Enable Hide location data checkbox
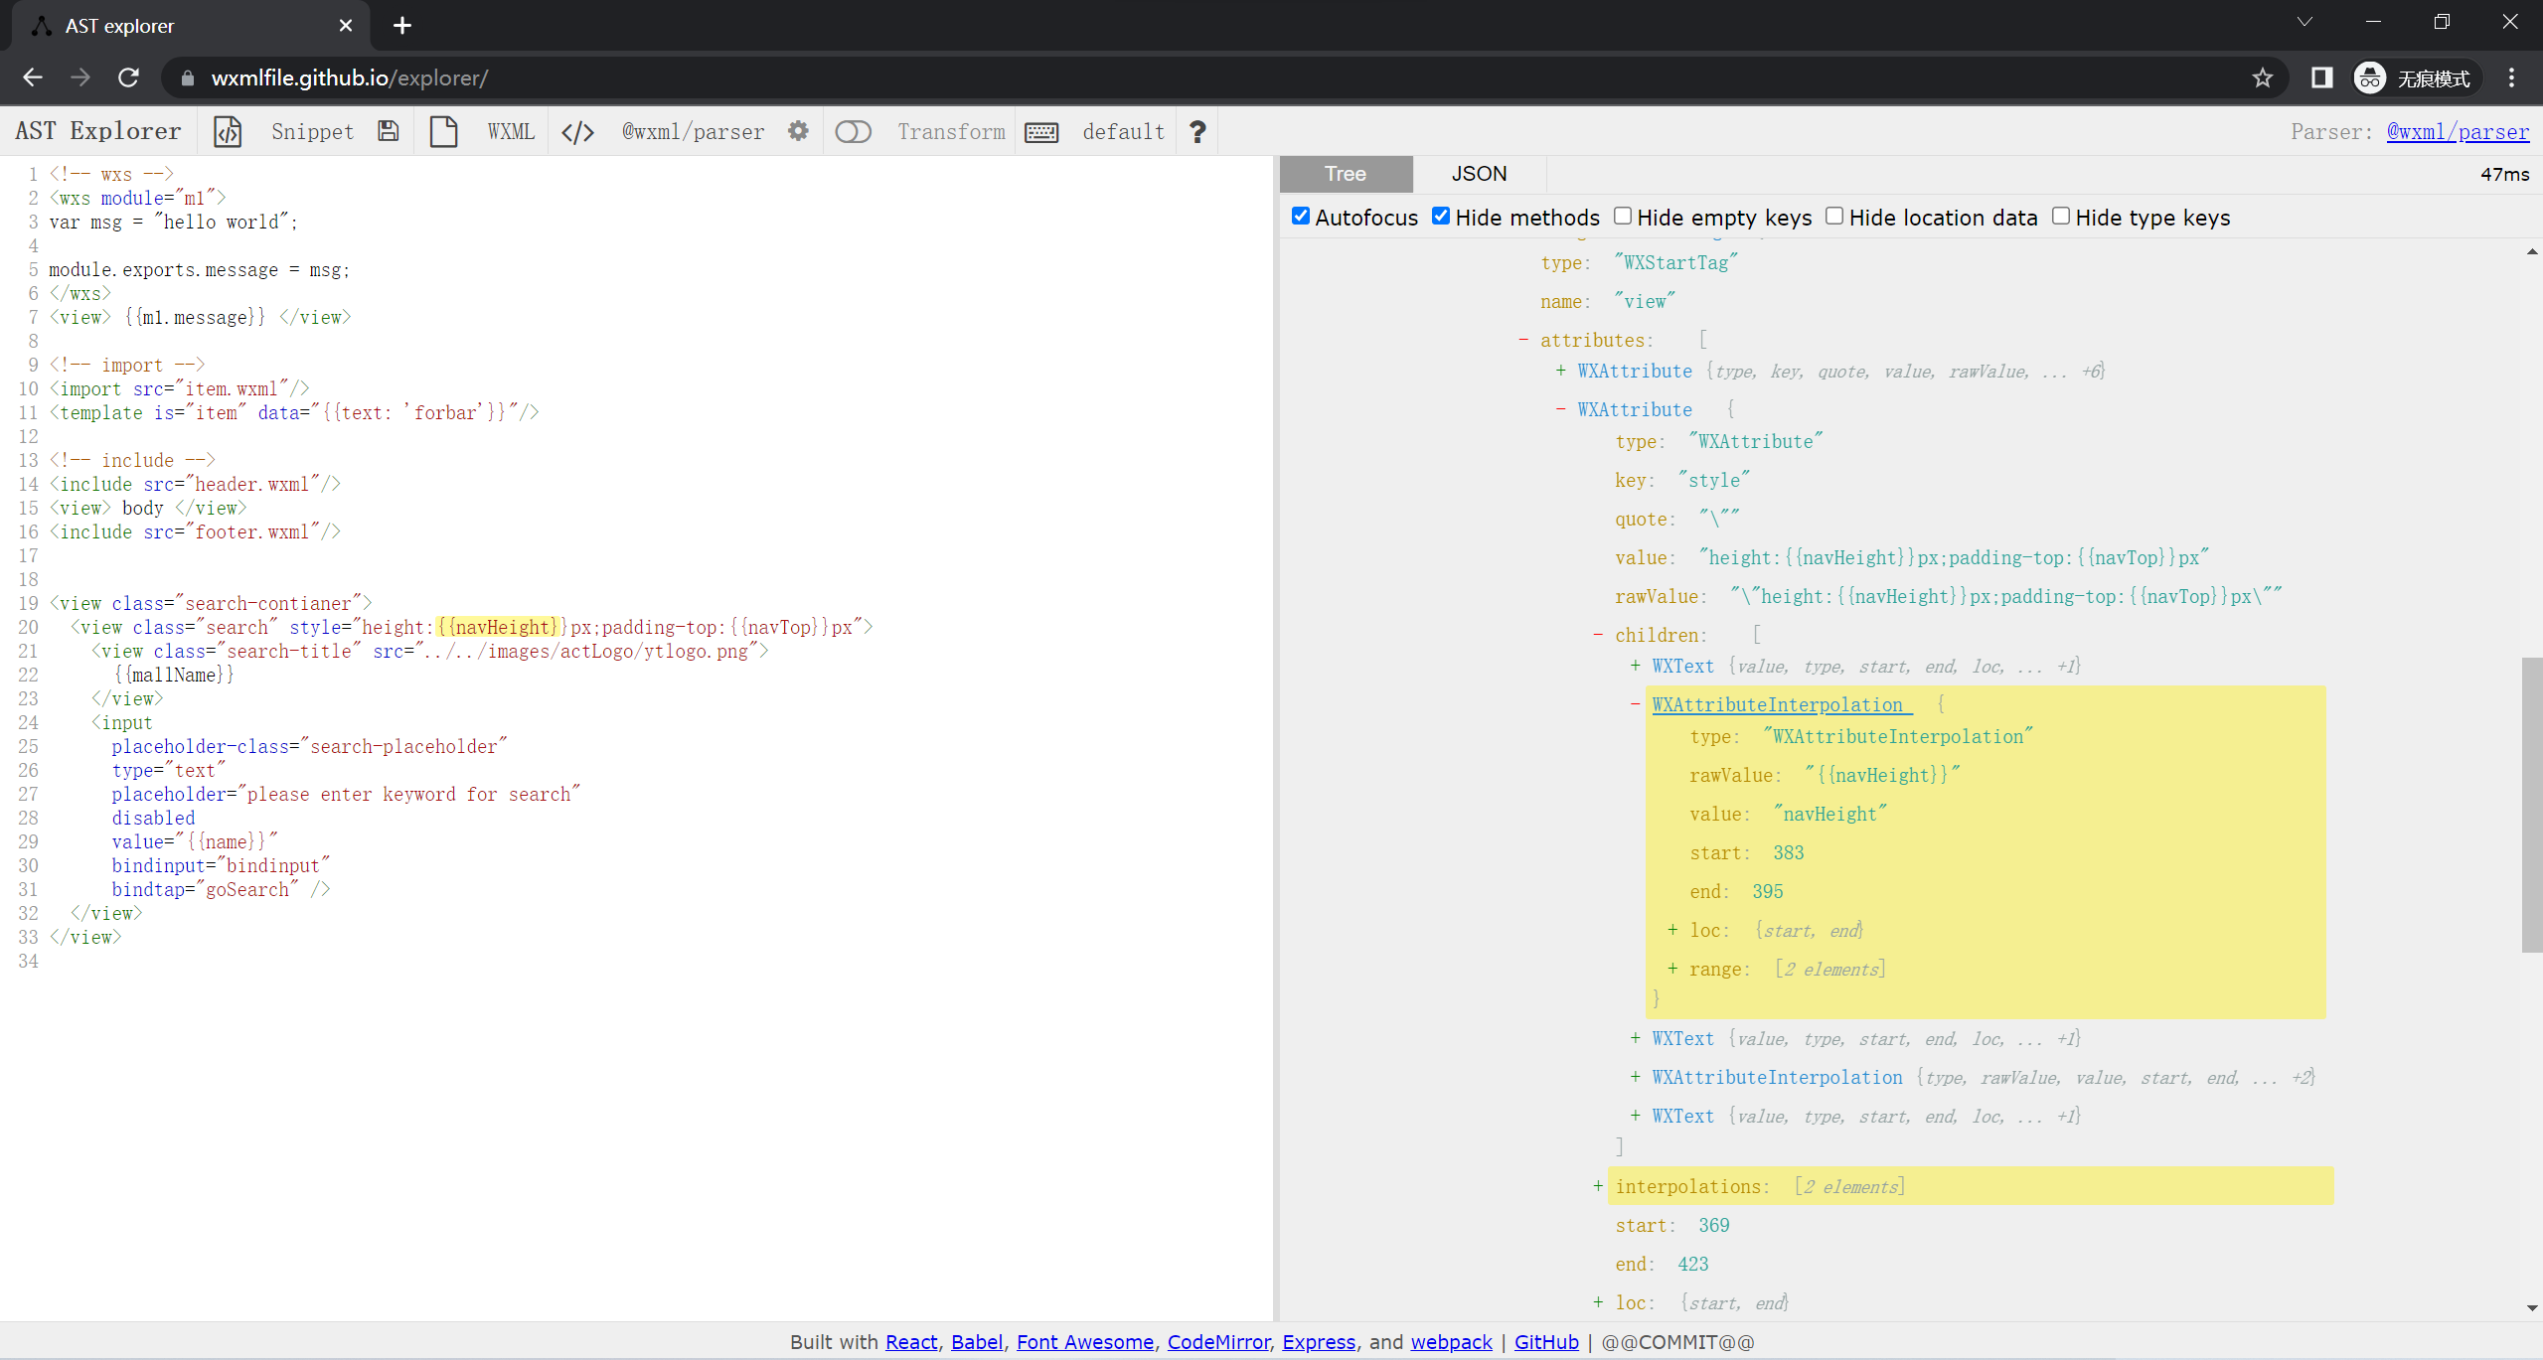2543x1360 pixels. (x=1834, y=217)
